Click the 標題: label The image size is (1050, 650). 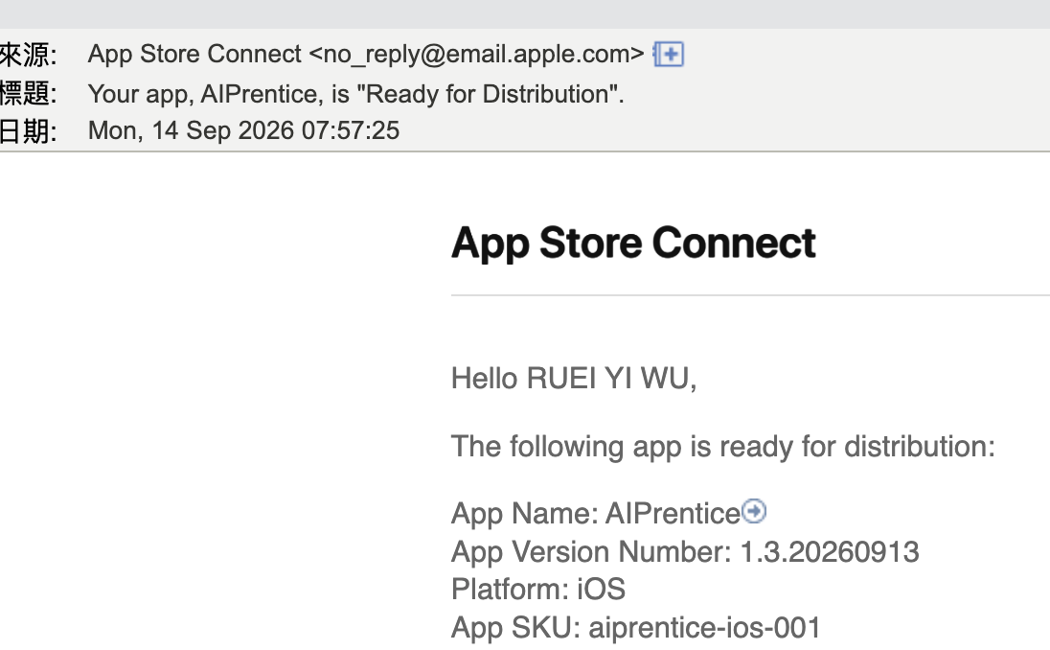pos(28,94)
